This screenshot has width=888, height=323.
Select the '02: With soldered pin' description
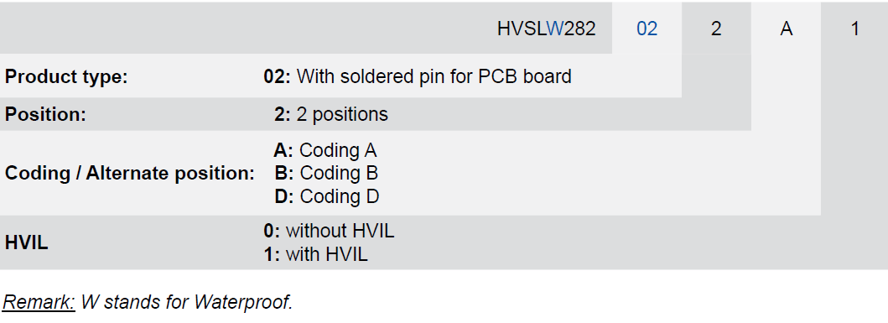tap(418, 76)
